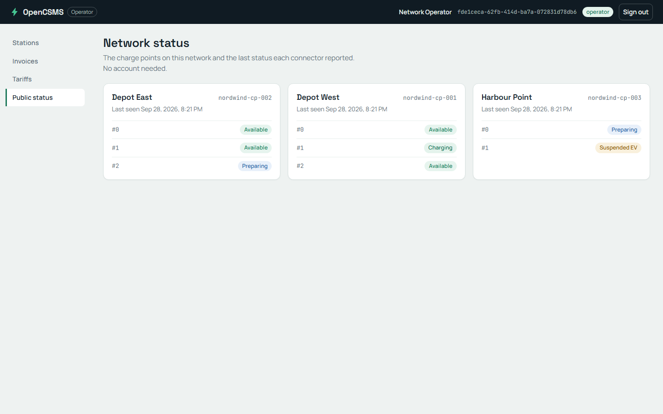This screenshot has width=663, height=414.
Task: Open the Harbour Point card title
Action: click(506, 97)
